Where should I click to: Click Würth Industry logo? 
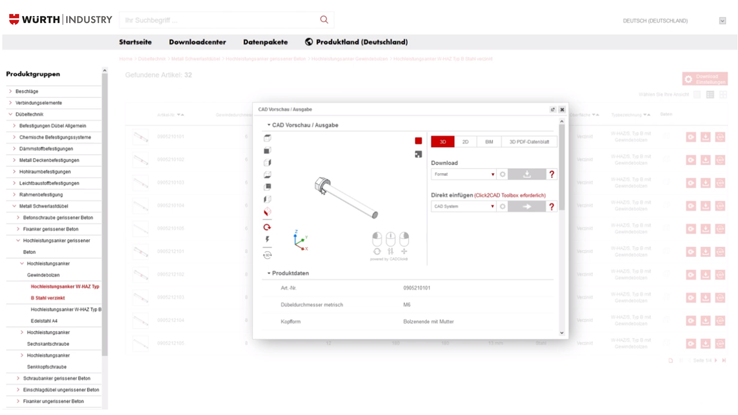click(x=60, y=19)
